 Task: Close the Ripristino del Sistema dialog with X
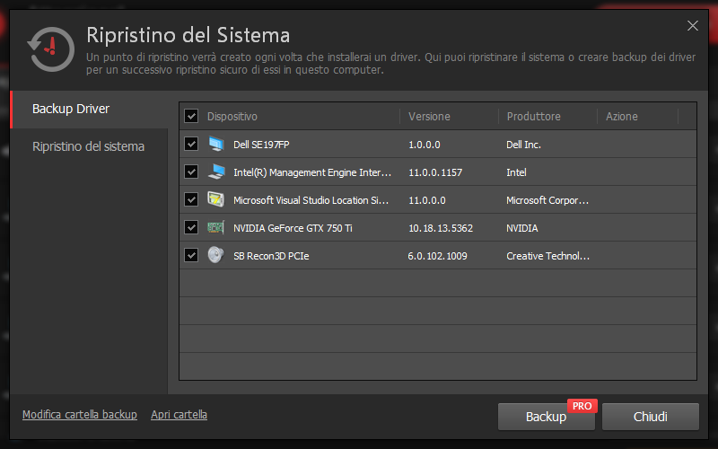coord(692,26)
